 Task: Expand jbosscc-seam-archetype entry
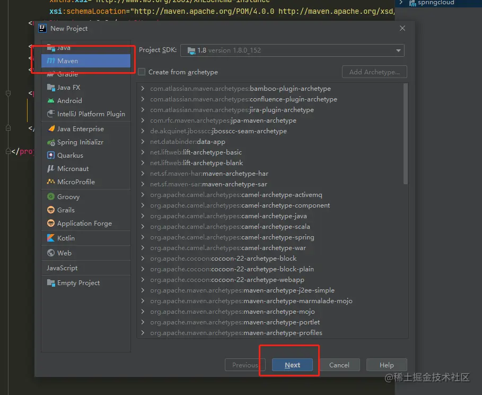click(x=143, y=131)
